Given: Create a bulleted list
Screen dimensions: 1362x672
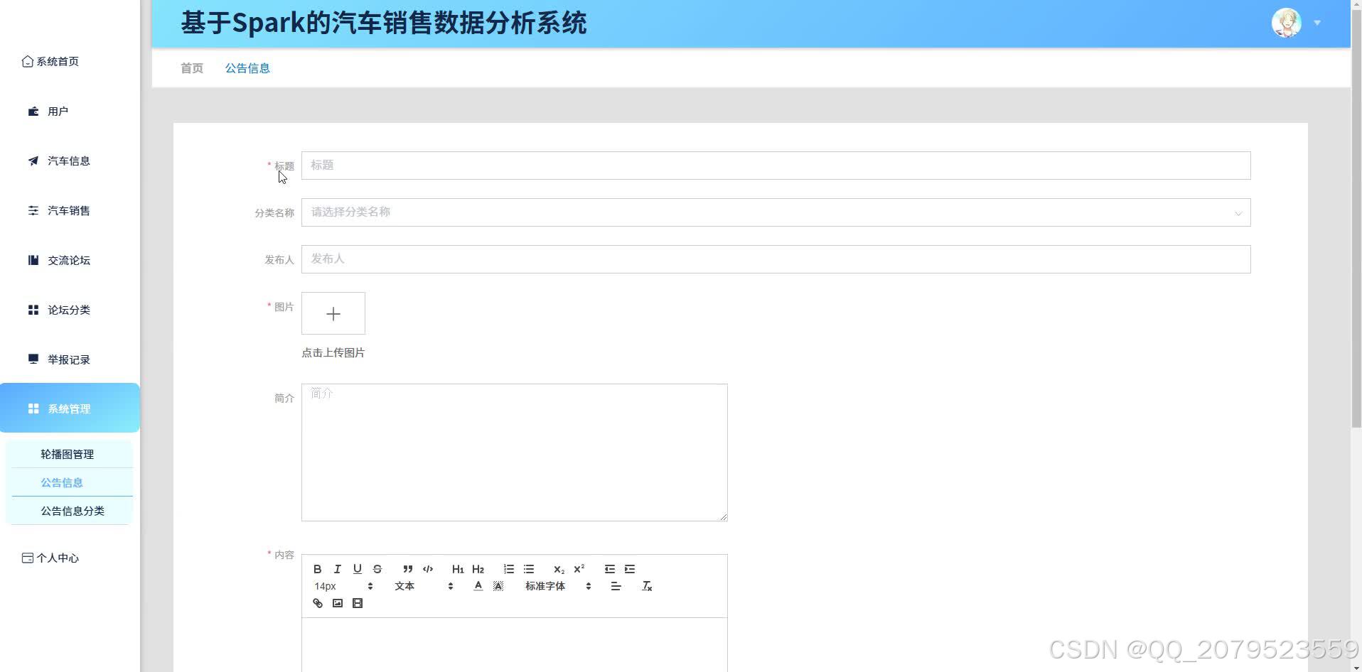Looking at the screenshot, I should coord(529,569).
